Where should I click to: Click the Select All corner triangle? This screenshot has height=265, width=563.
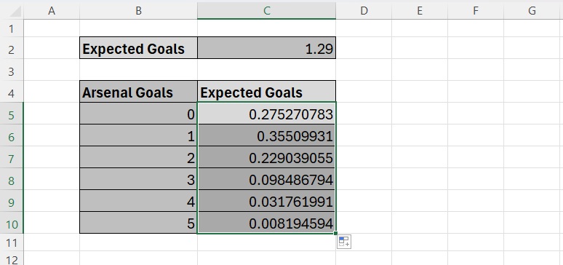tap(14, 11)
